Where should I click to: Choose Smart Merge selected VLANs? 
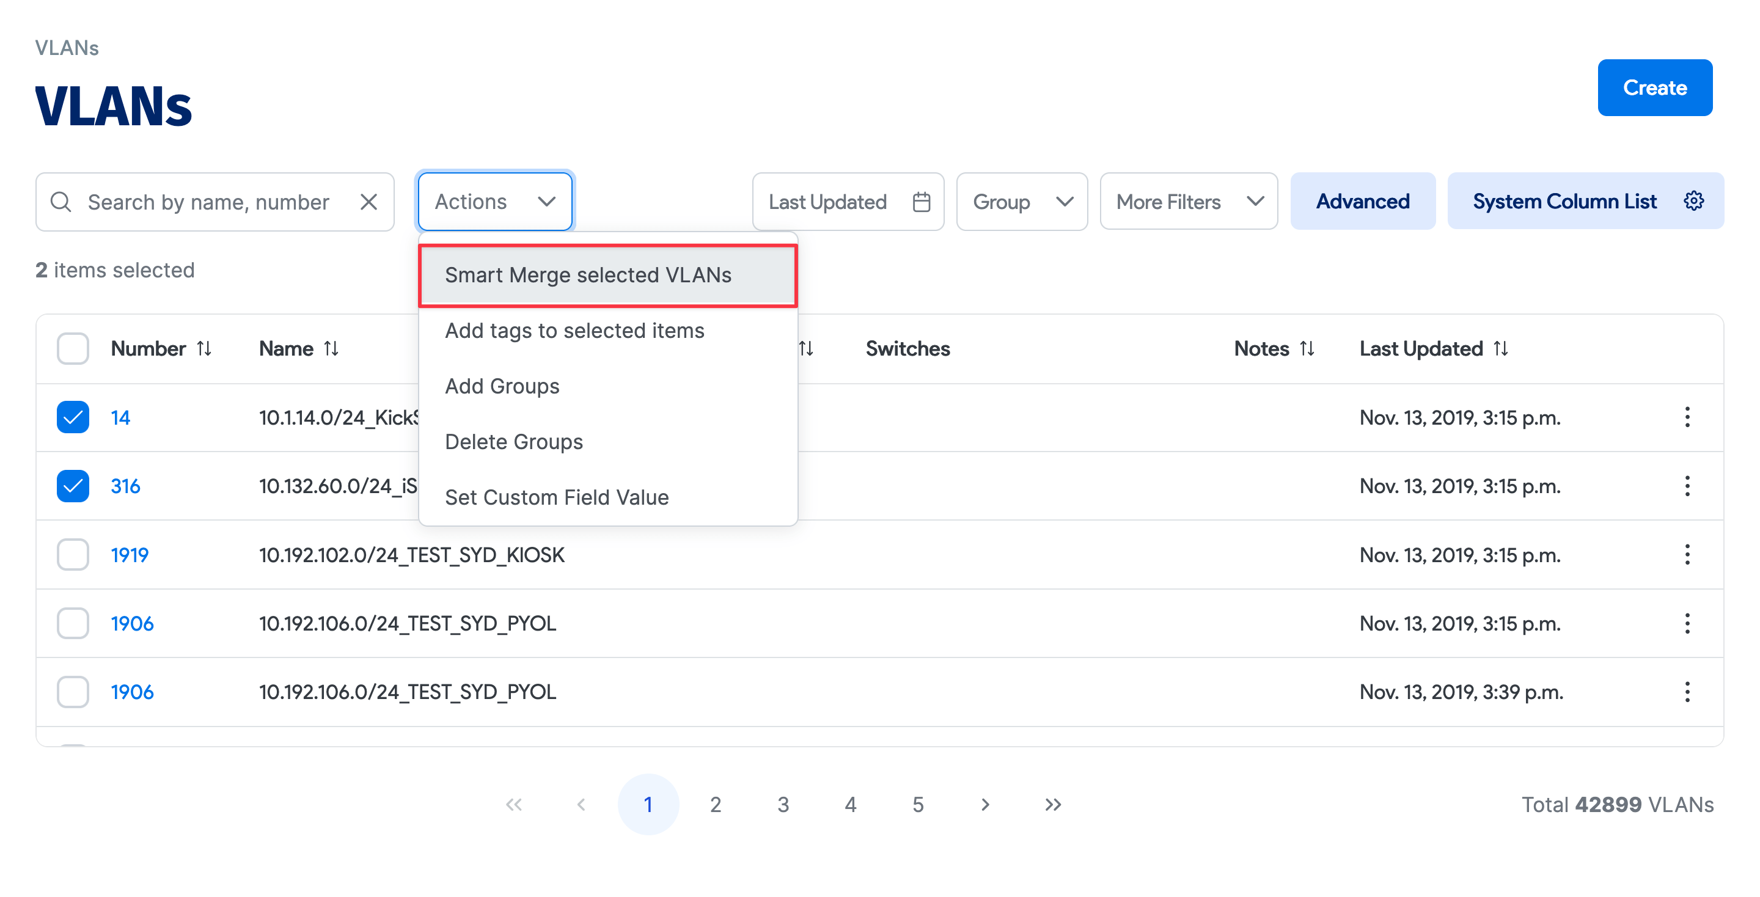click(588, 276)
